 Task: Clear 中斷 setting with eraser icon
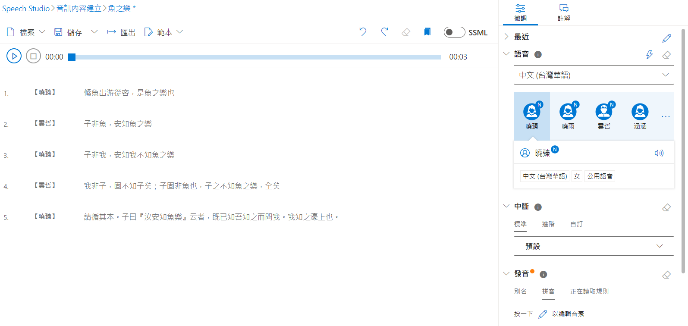coord(666,207)
